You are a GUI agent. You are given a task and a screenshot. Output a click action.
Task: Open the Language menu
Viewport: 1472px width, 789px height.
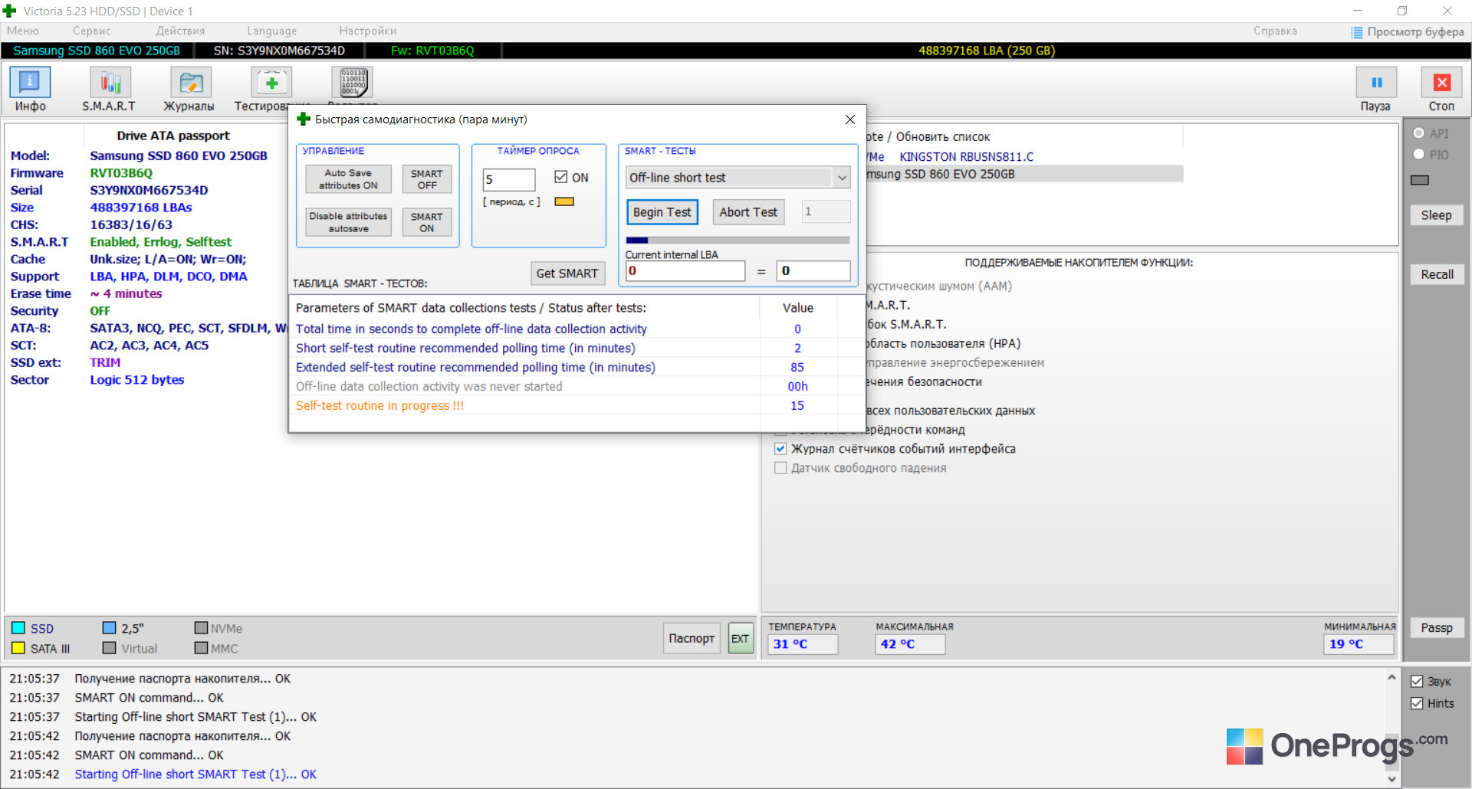coord(271,31)
